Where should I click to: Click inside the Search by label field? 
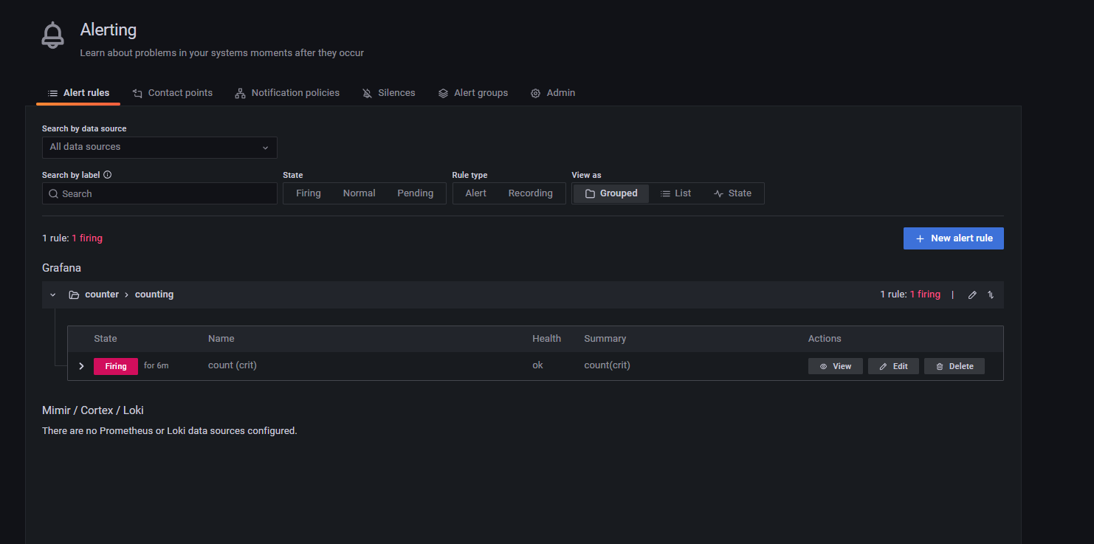[x=159, y=193]
